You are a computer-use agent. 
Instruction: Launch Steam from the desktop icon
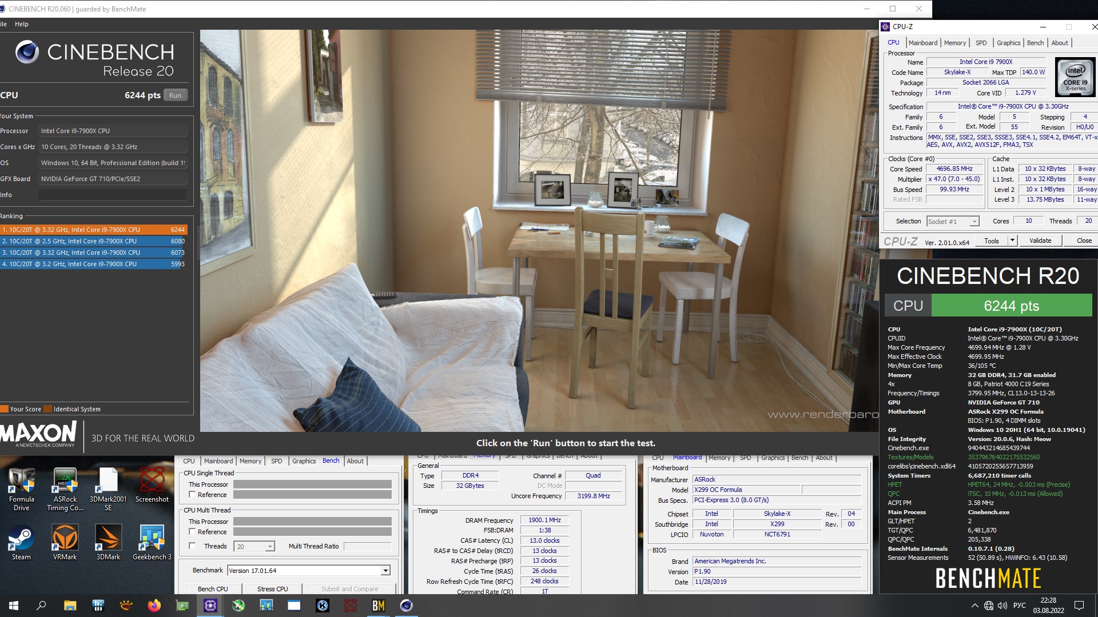[22, 542]
